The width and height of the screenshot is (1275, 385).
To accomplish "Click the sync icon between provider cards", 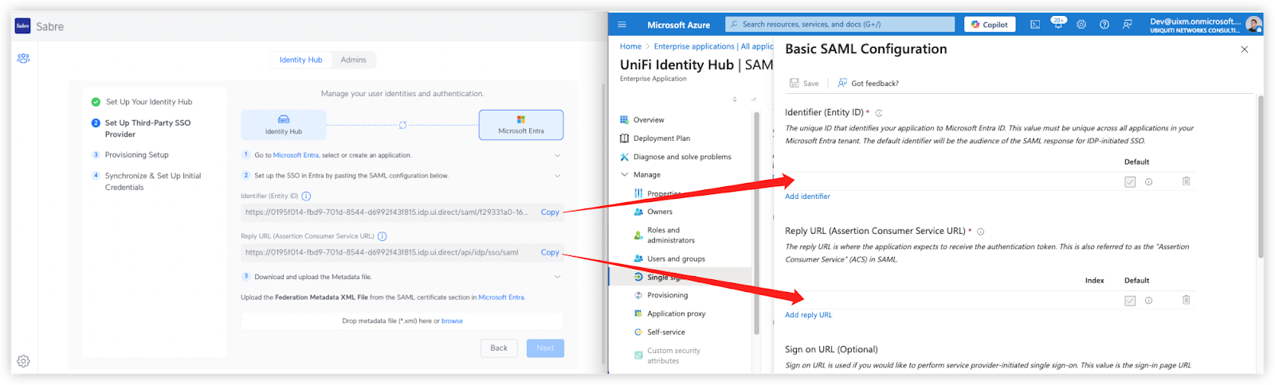I will (402, 125).
